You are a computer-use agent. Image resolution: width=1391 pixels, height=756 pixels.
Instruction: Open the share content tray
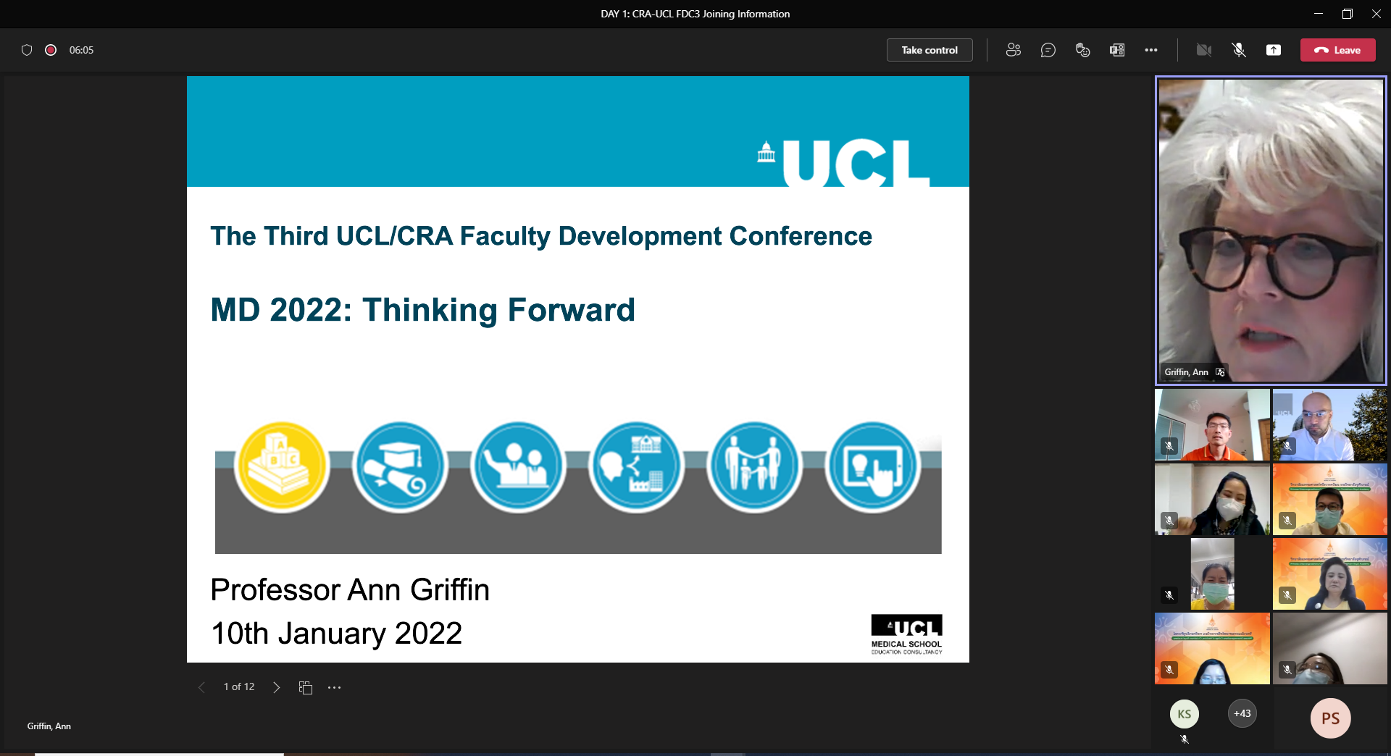[1274, 50]
